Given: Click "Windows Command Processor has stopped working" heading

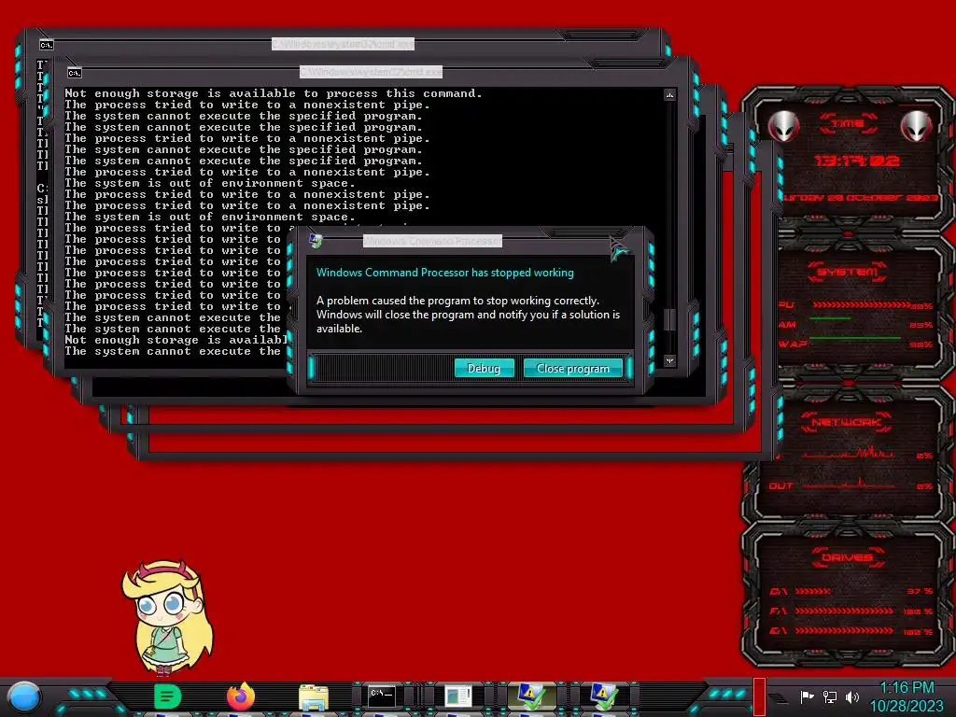Looking at the screenshot, I should pos(445,273).
